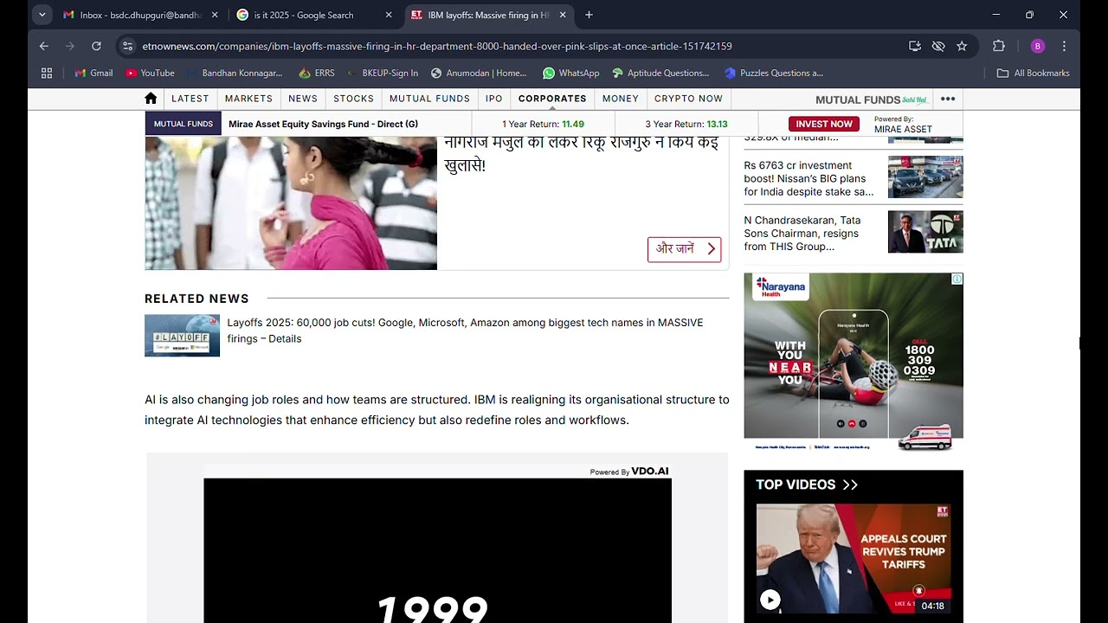Close the IBM layoffs tab
The width and height of the screenshot is (1108, 623).
[x=563, y=15]
